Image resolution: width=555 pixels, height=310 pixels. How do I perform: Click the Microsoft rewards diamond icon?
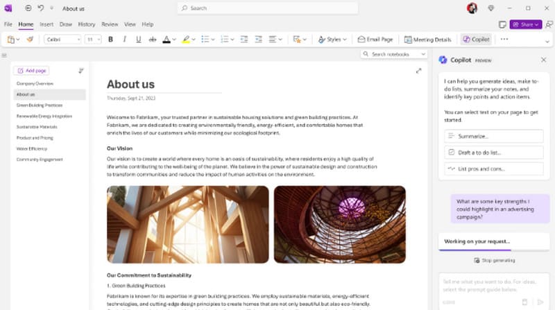[491, 8]
